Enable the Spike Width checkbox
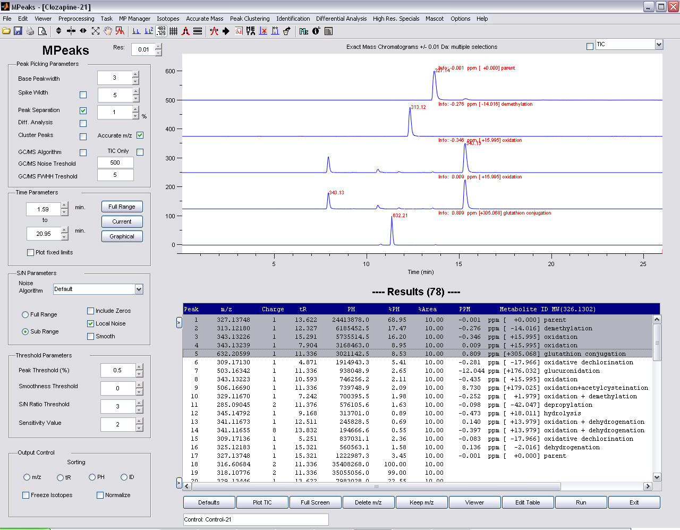The width and height of the screenshot is (680, 530). pyautogui.click(x=83, y=95)
